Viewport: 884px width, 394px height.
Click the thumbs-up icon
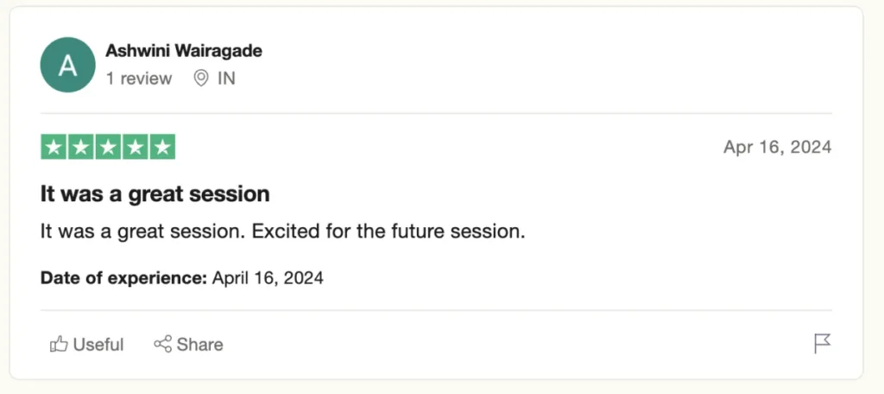(59, 345)
